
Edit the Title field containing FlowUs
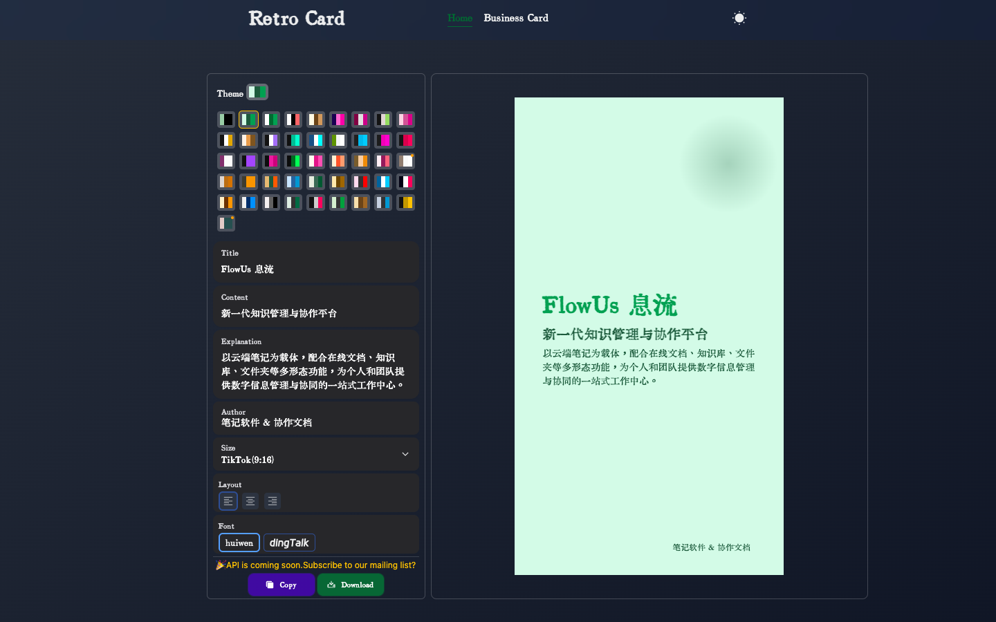click(x=316, y=262)
